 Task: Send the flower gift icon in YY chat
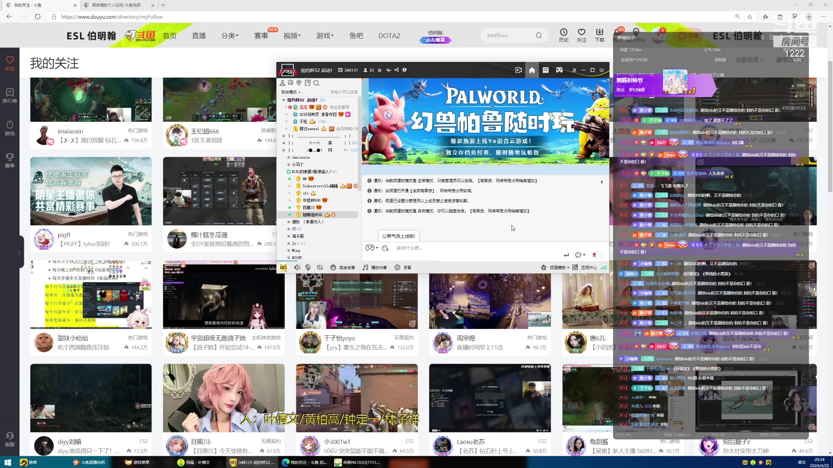coord(594,255)
